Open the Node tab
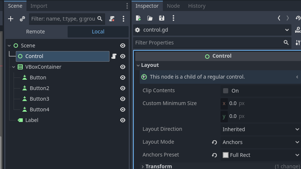 (173, 6)
